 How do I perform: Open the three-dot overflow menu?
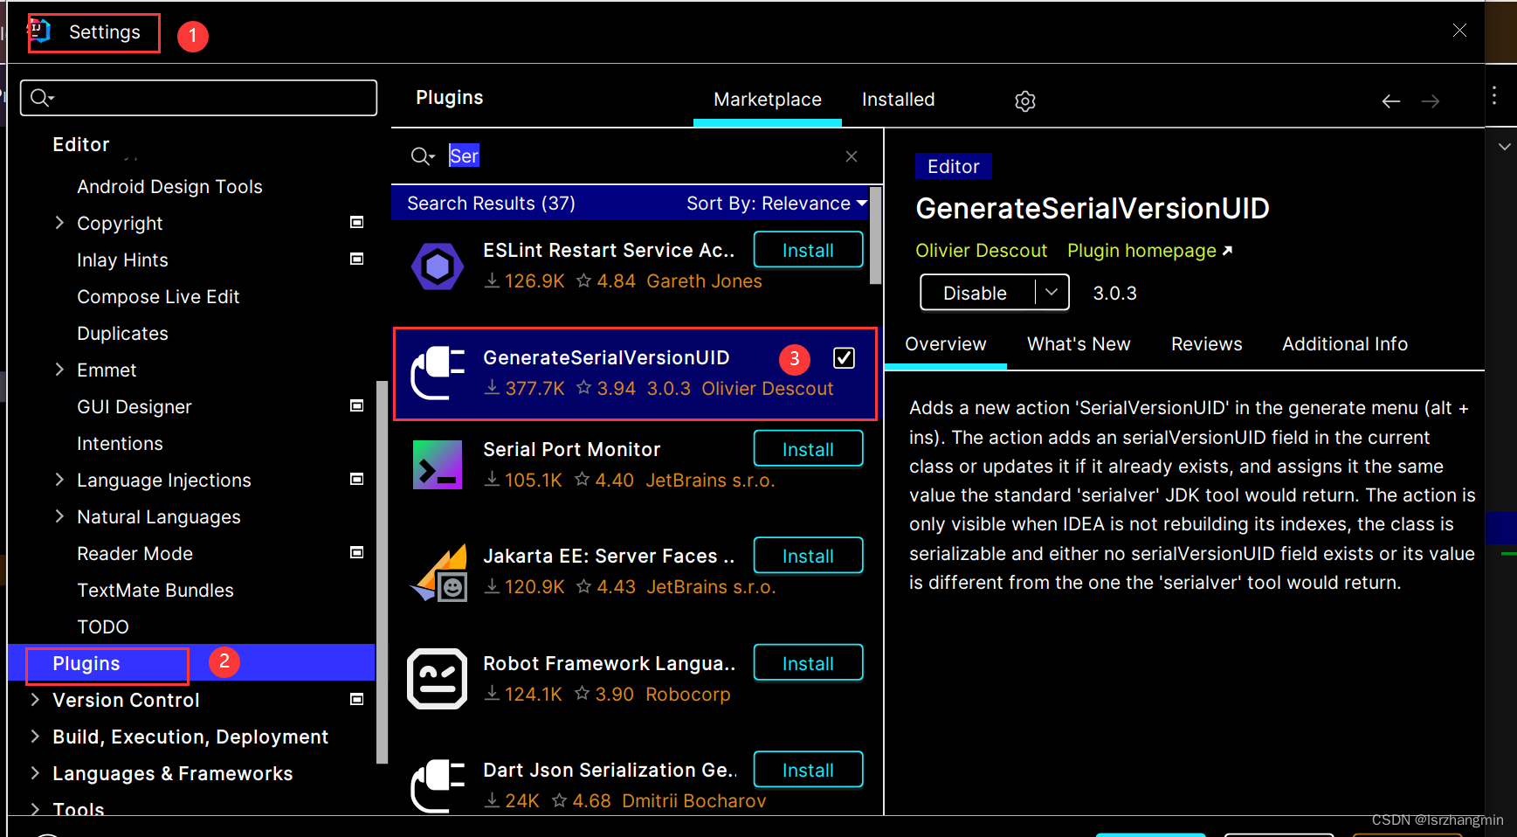click(1494, 96)
